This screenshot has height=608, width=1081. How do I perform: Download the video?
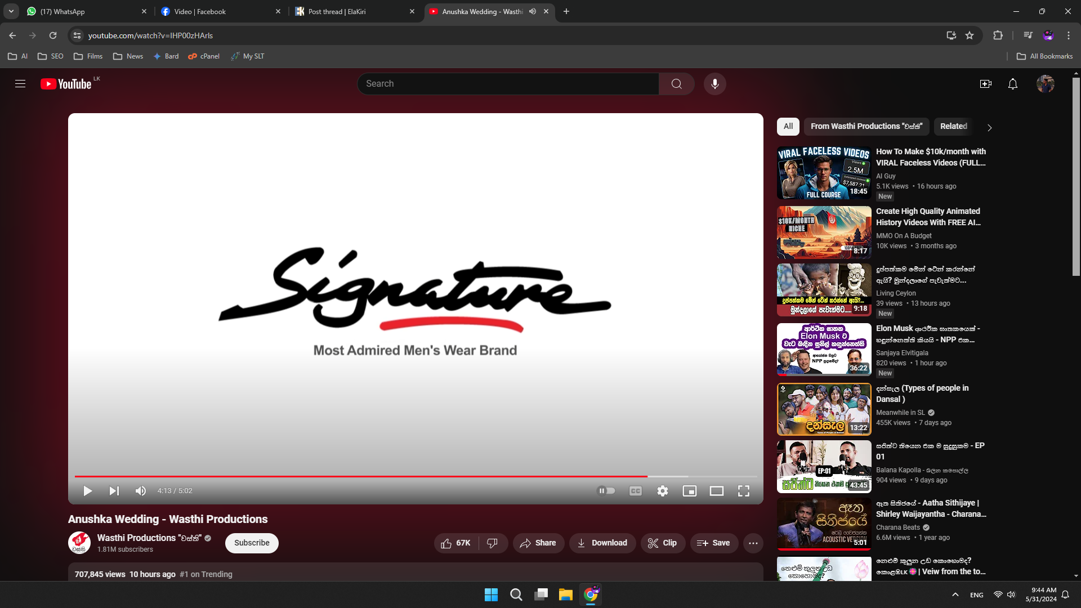click(602, 543)
